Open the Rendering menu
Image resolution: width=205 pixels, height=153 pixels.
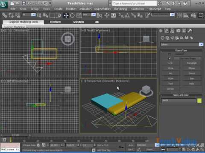click(x=120, y=9)
